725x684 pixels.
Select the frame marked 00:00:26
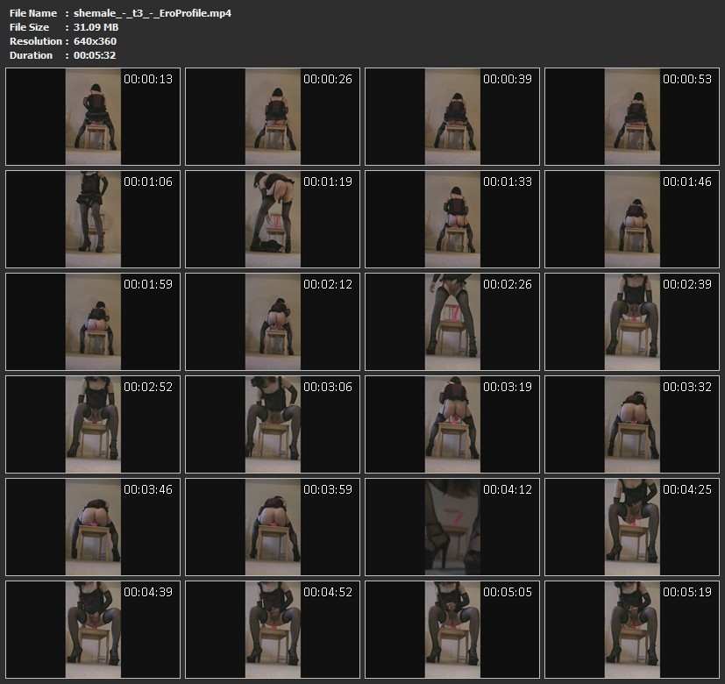pos(273,118)
